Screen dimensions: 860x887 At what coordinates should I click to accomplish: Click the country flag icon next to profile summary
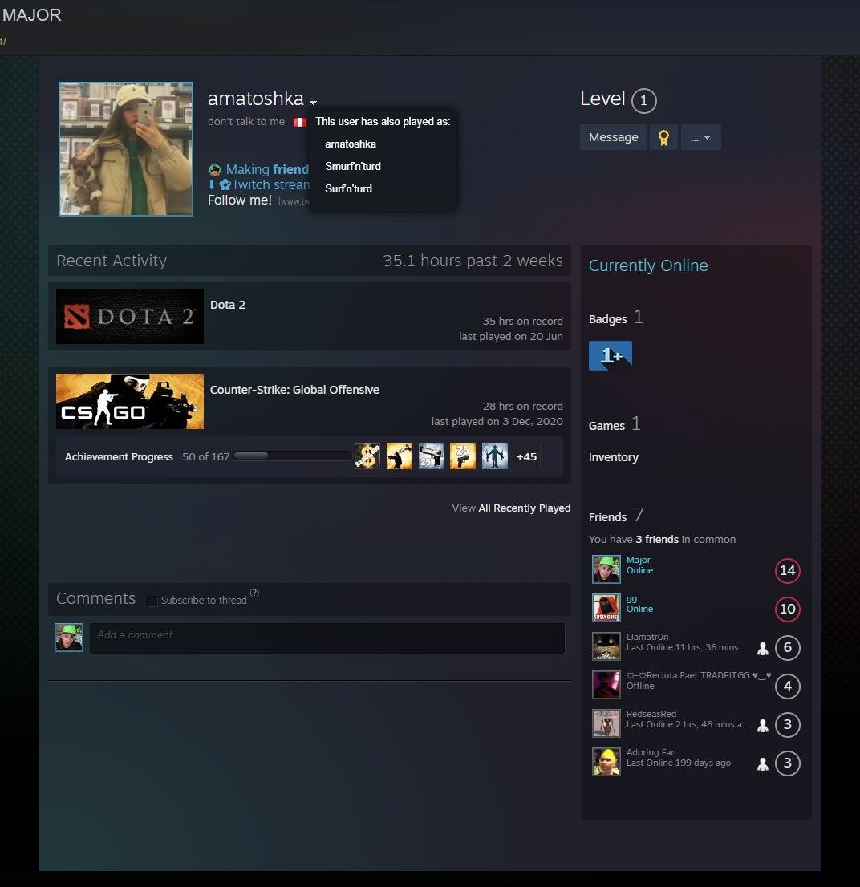(299, 122)
